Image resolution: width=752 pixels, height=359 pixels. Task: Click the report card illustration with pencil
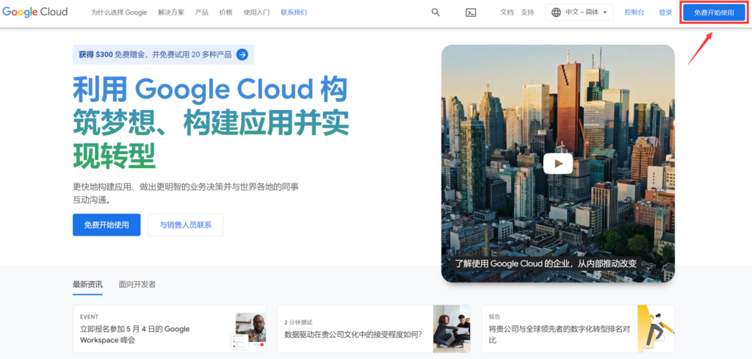tap(656, 329)
